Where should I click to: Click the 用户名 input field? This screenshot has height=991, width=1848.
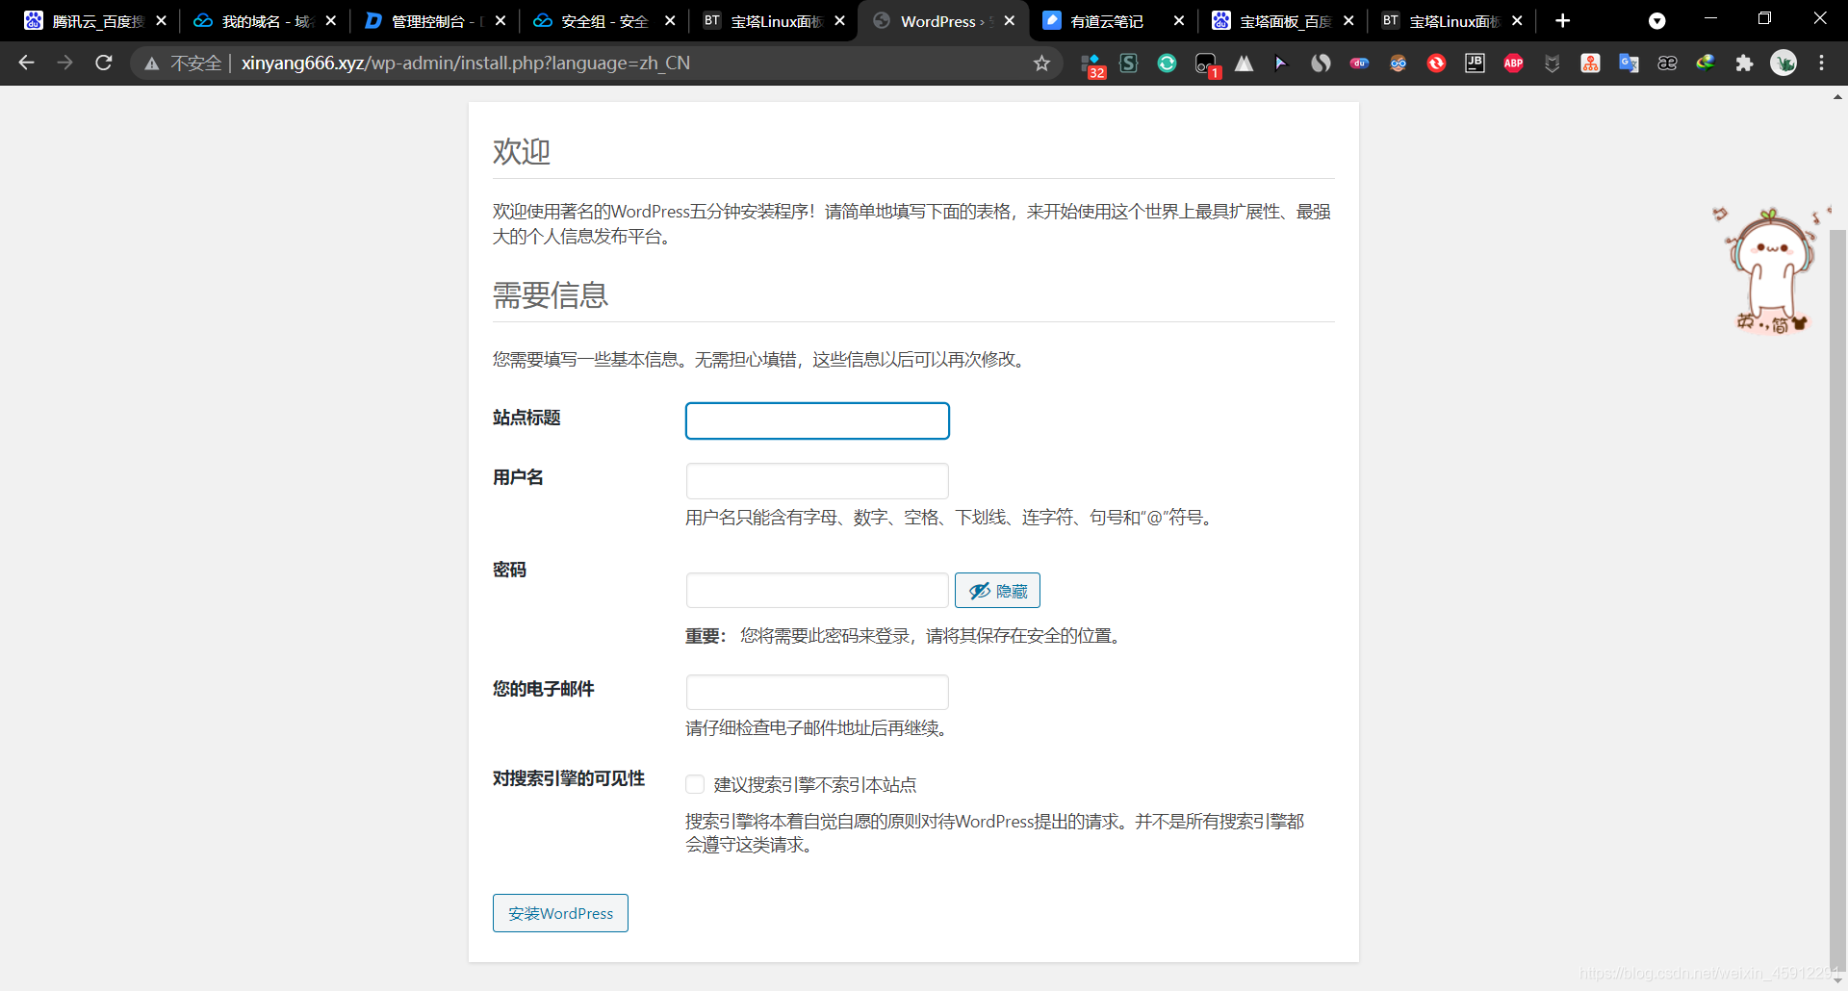pos(817,481)
